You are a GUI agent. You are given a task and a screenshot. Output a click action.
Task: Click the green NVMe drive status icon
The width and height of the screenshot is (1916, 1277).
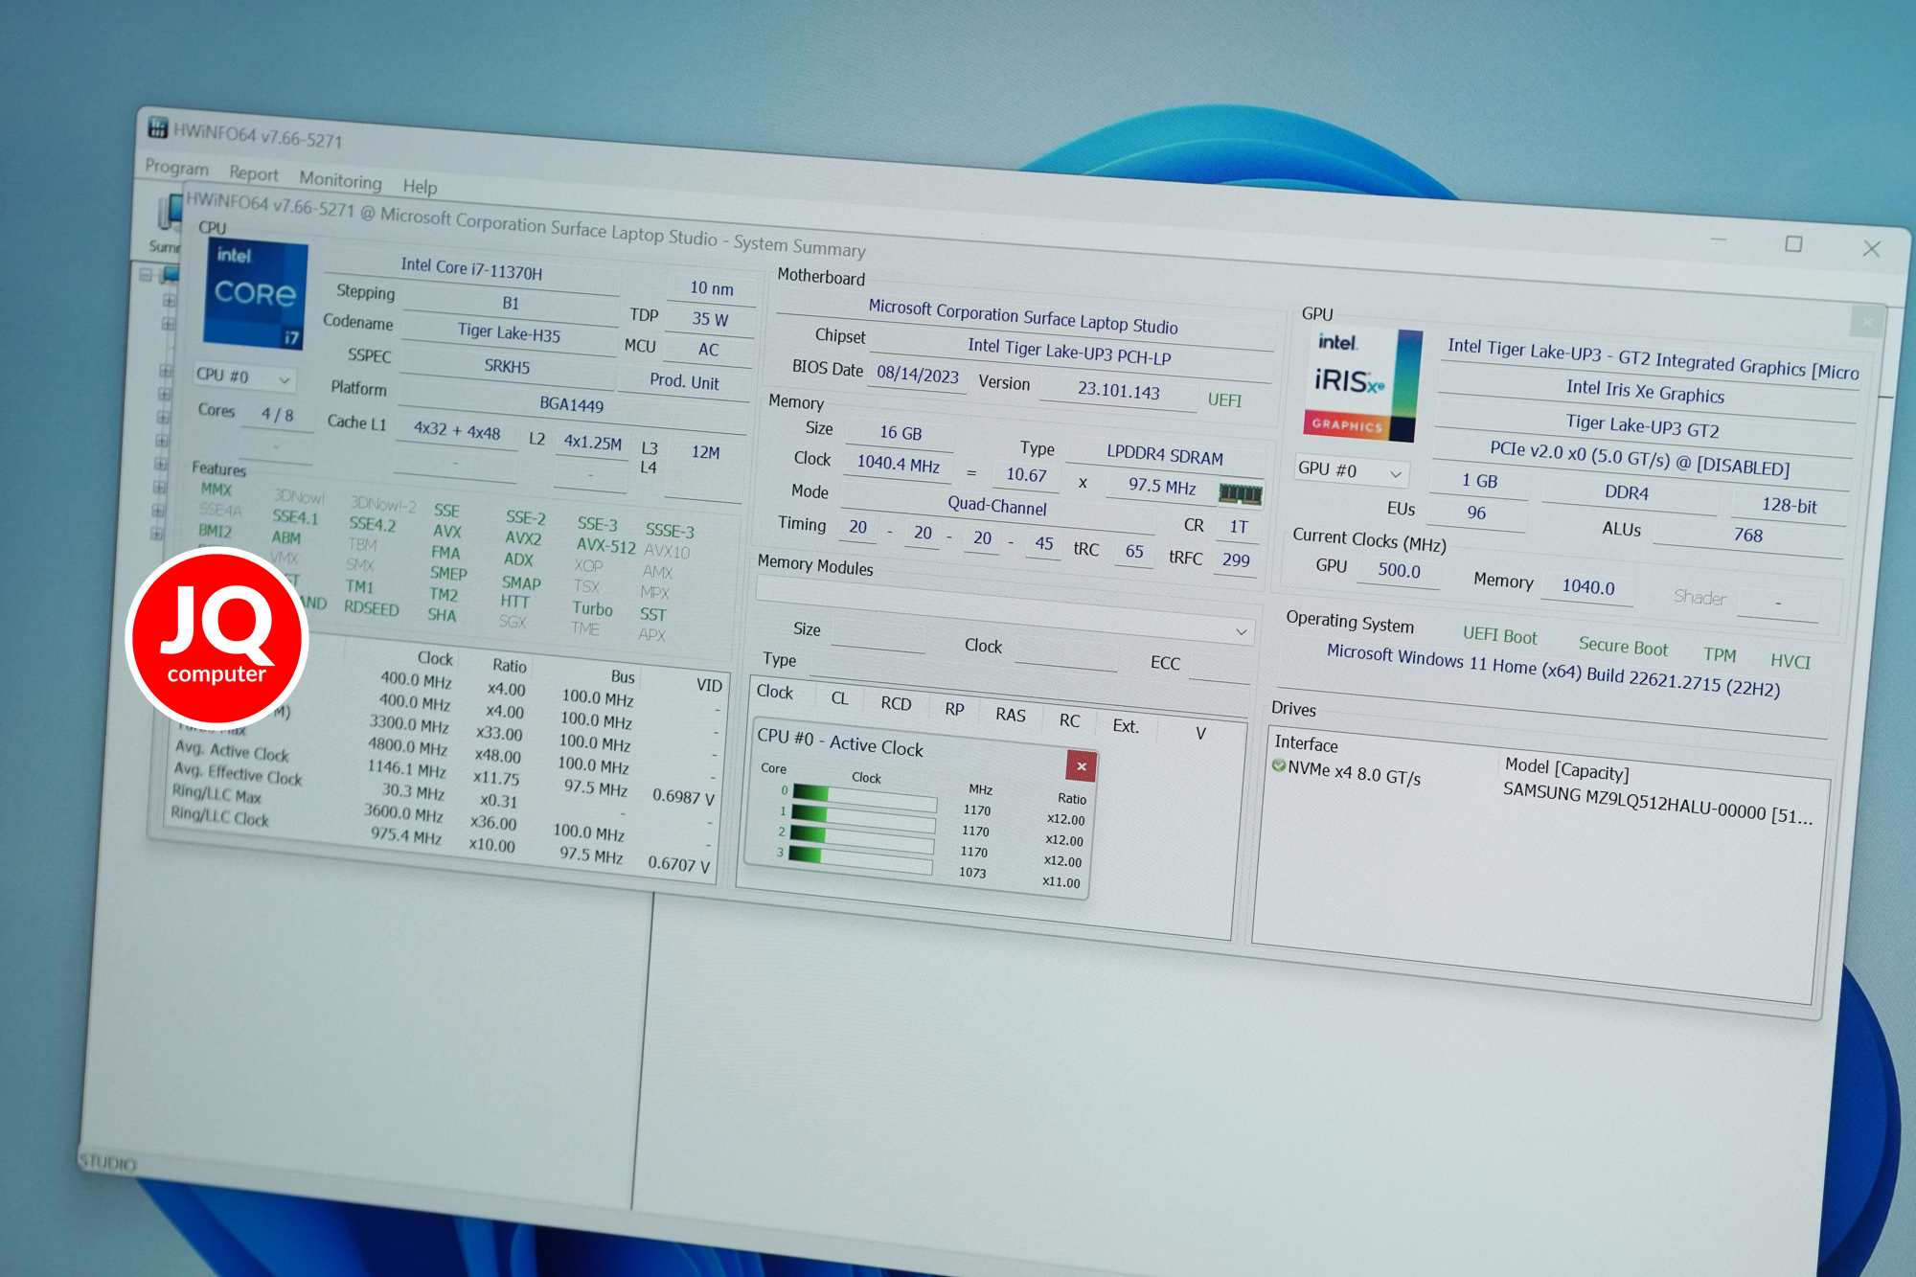point(1278,765)
